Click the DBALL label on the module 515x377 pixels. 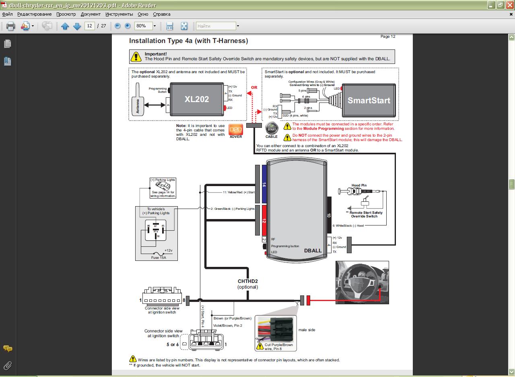click(x=313, y=250)
